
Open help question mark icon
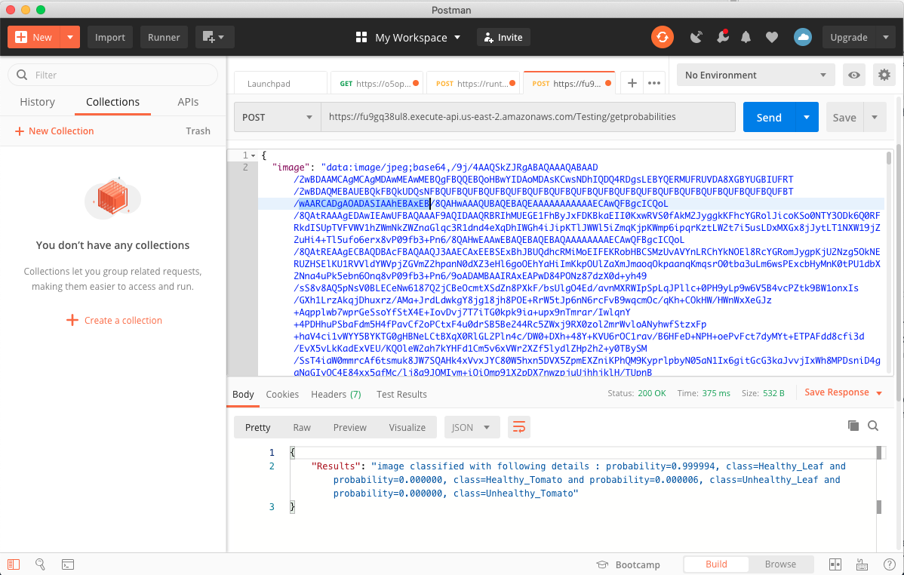(889, 564)
